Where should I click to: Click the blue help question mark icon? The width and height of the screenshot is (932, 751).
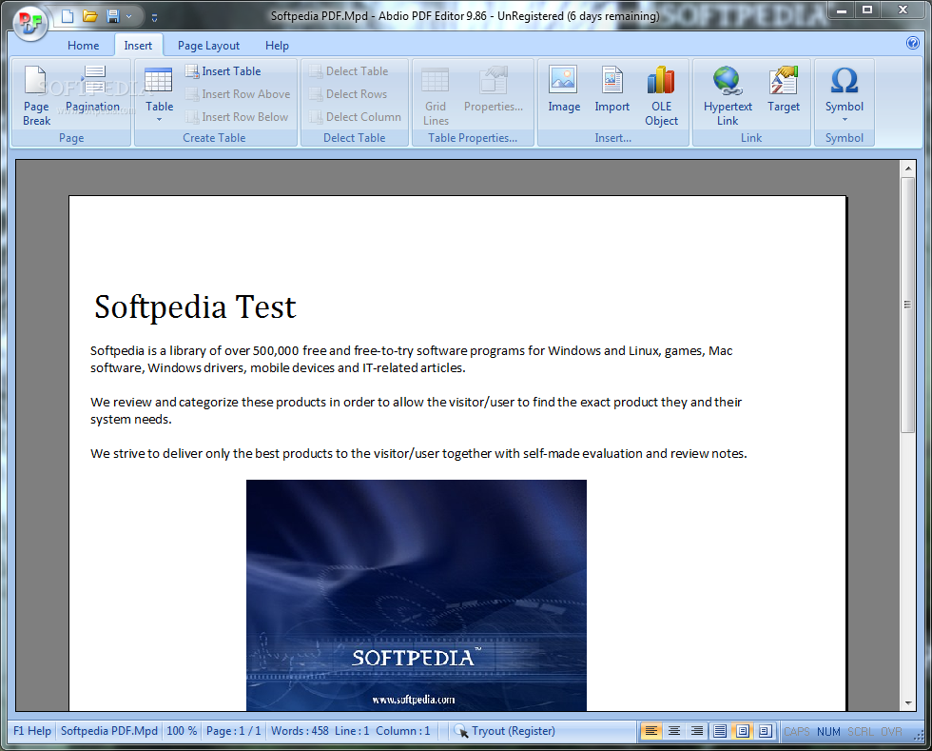coord(912,43)
